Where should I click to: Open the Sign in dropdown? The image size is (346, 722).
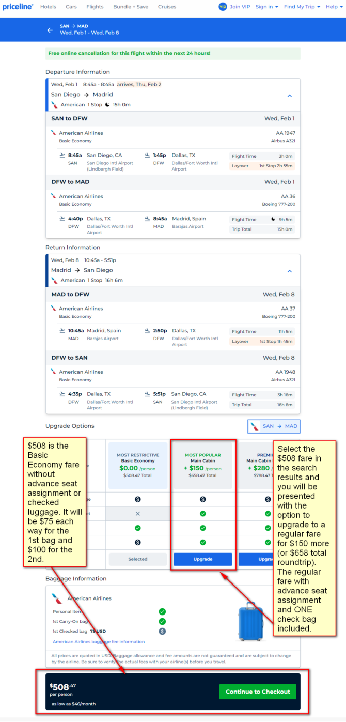(267, 7)
